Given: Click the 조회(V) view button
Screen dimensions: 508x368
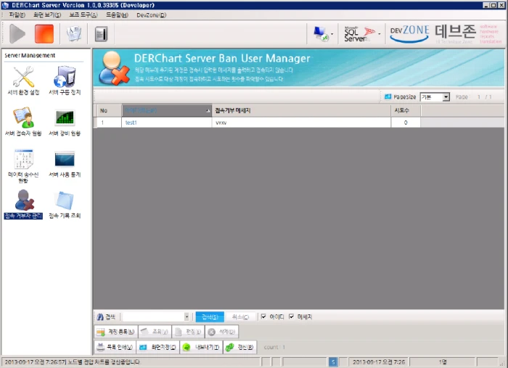Looking at the screenshot, I should pyautogui.click(x=155, y=332).
